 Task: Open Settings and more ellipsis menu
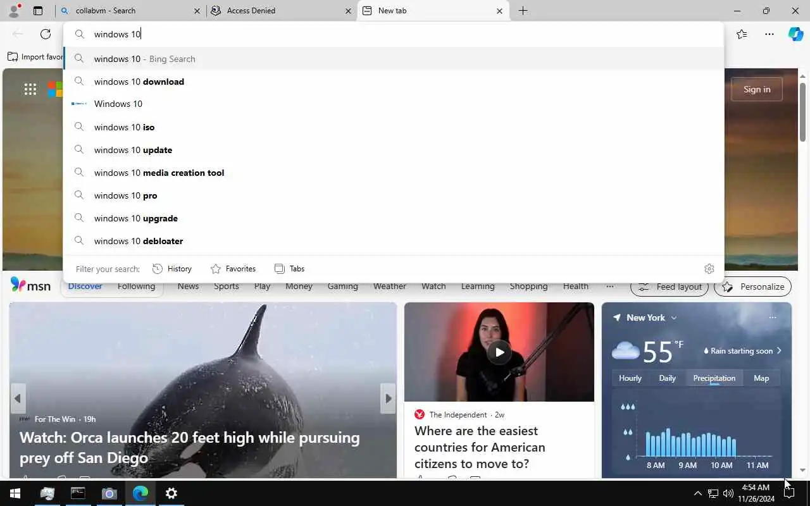(769, 34)
